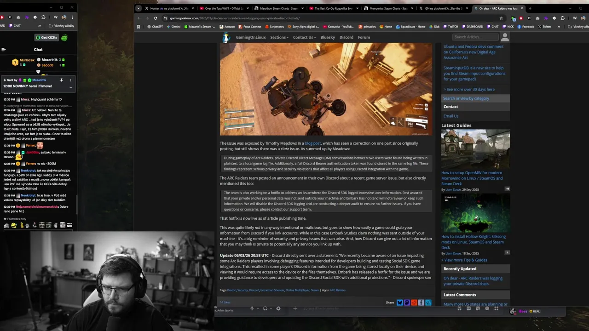Click the Get KICKs button

click(x=46, y=38)
